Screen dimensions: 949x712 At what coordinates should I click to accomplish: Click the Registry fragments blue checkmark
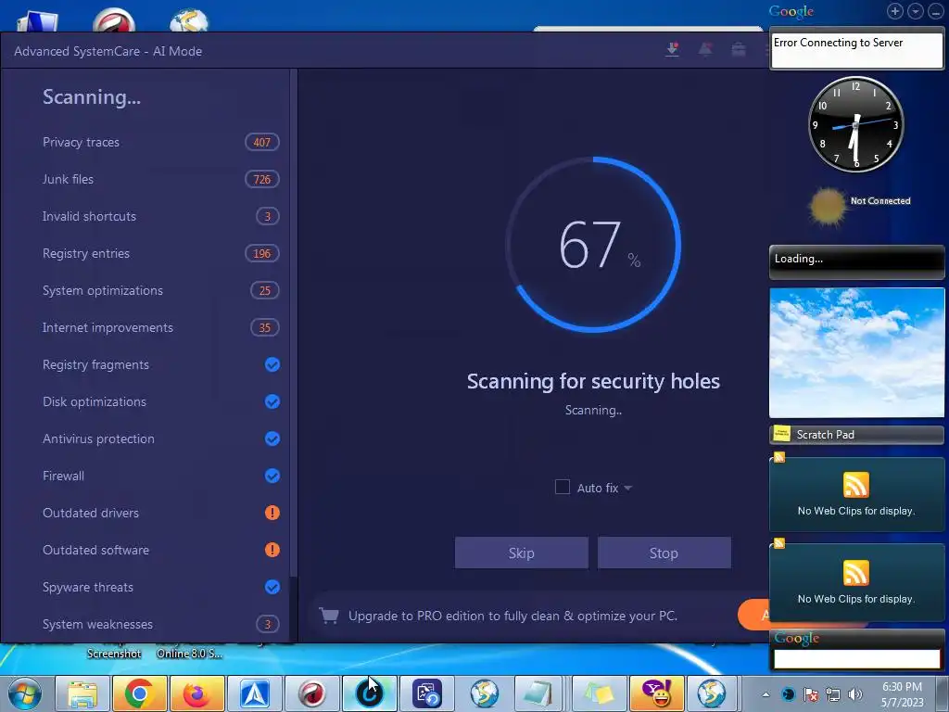pyautogui.click(x=272, y=364)
